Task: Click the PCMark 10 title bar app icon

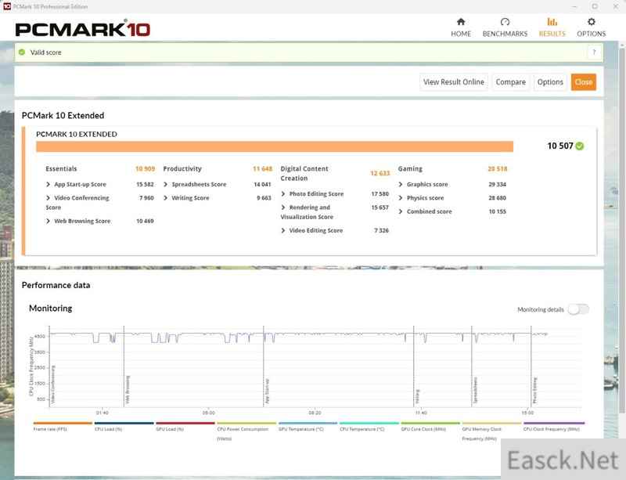Action: pos(7,6)
